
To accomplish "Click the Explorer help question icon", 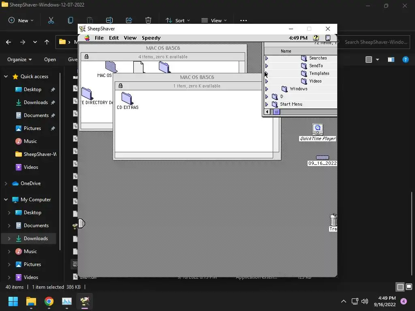I will (405, 60).
